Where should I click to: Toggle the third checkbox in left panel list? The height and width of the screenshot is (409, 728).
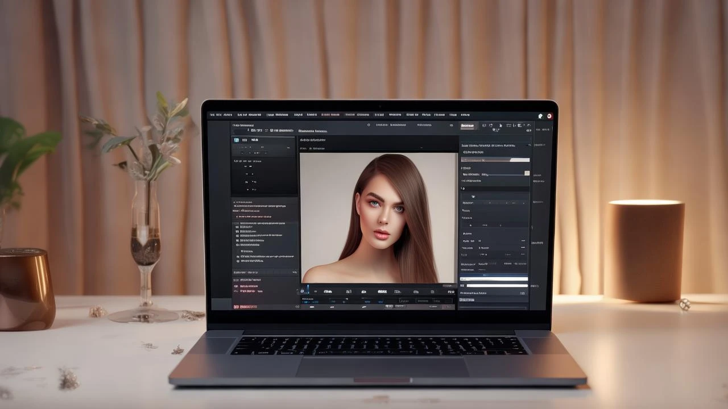tap(237, 235)
